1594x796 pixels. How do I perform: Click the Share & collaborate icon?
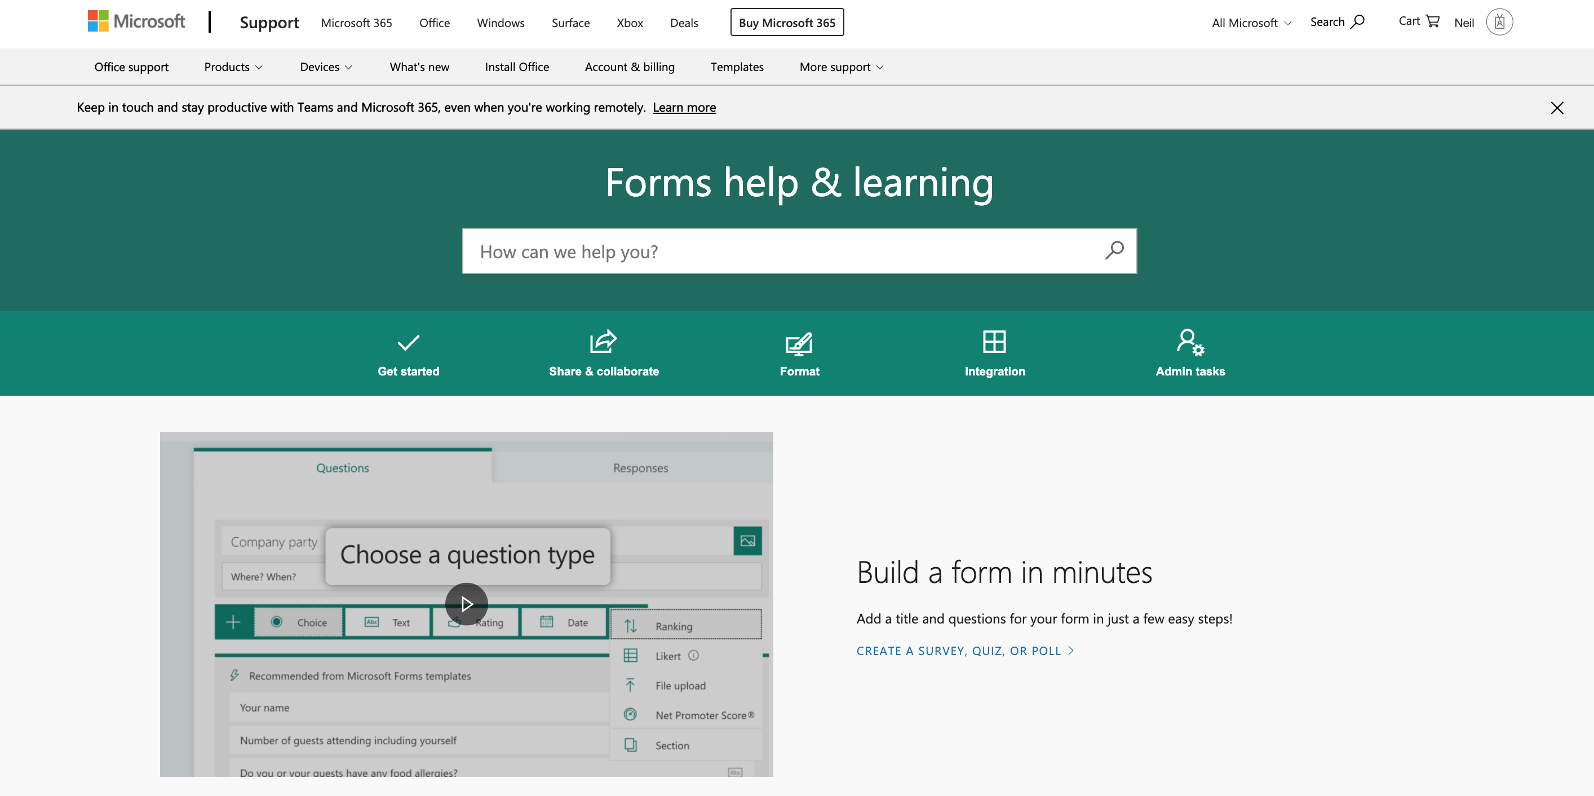603,341
